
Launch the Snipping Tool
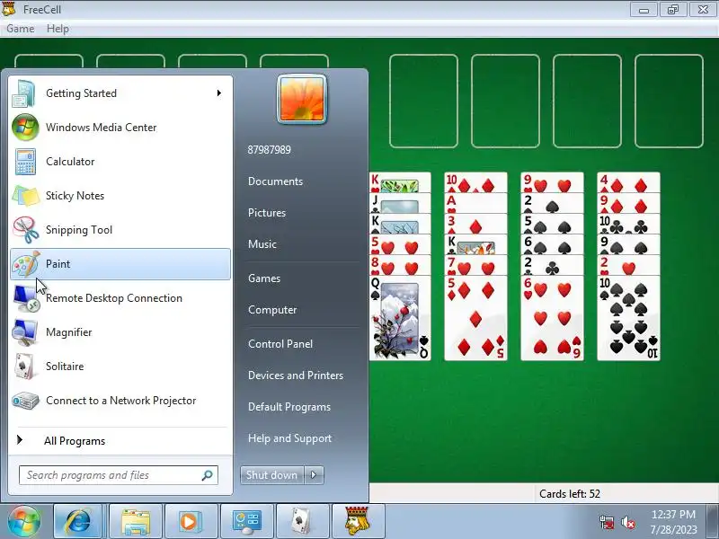point(120,230)
